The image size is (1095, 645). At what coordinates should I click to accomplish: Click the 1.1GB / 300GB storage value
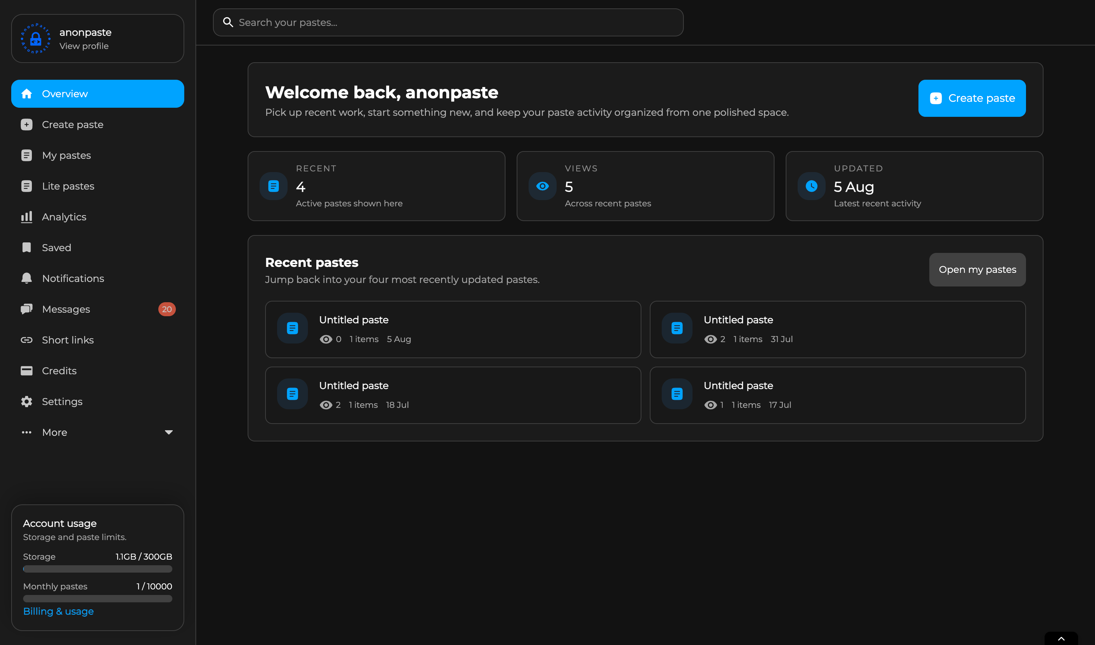tap(144, 557)
